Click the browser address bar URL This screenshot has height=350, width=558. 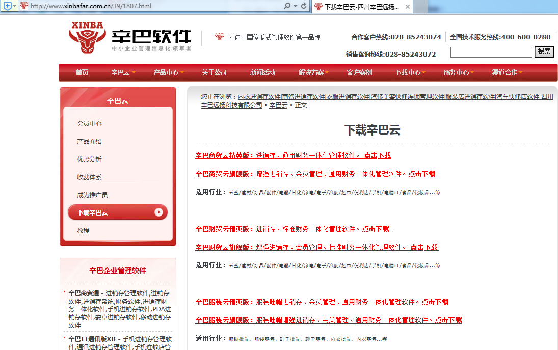click(91, 6)
